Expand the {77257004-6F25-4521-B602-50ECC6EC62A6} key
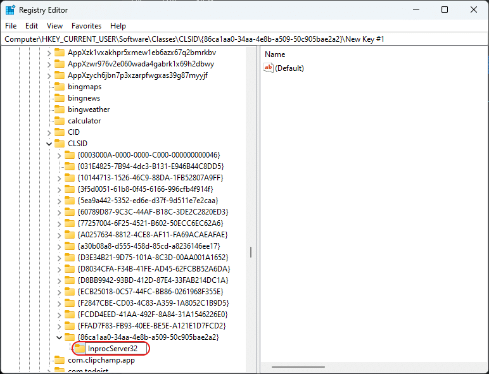Screen dimensions: 489x374 [x=60, y=224]
